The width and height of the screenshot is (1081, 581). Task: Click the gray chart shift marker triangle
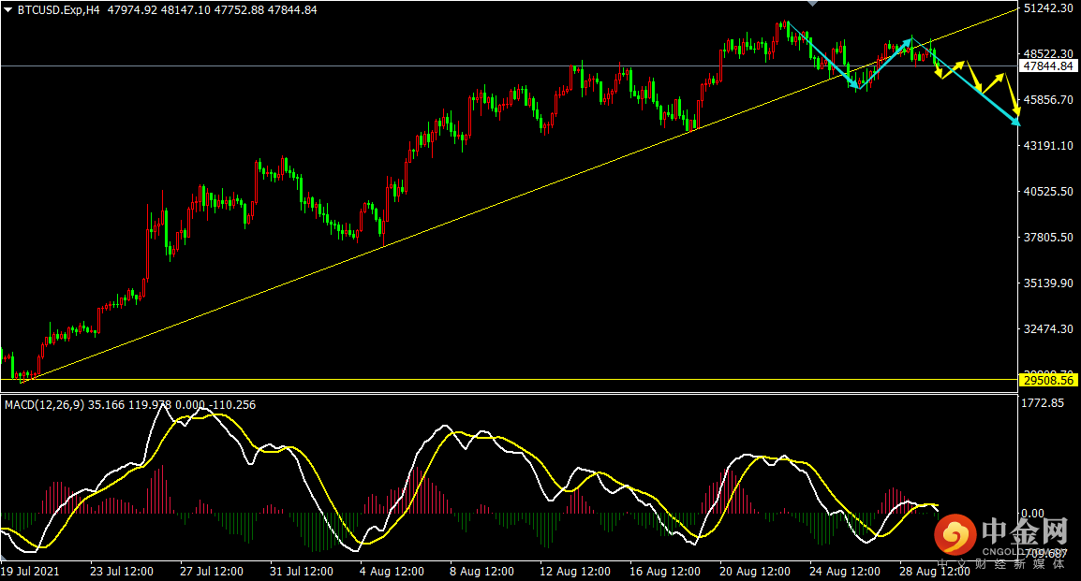click(813, 3)
